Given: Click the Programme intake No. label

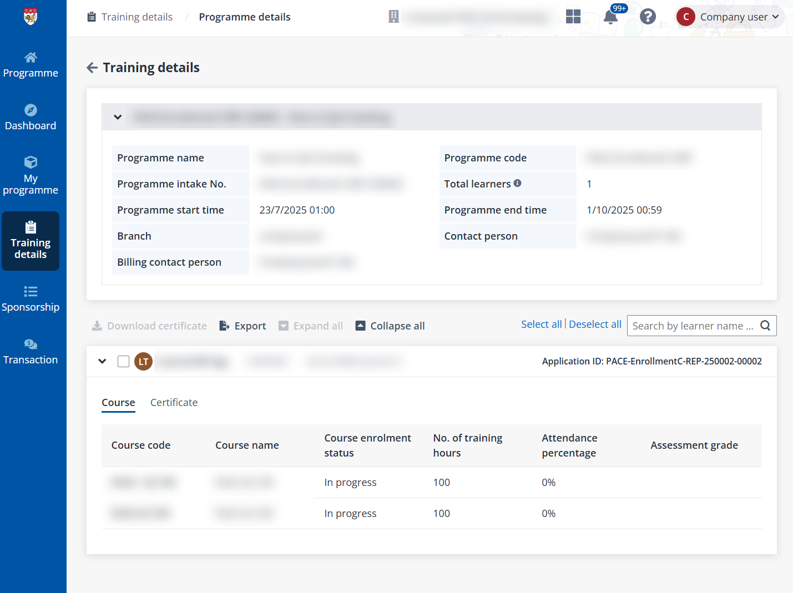Looking at the screenshot, I should [171, 184].
